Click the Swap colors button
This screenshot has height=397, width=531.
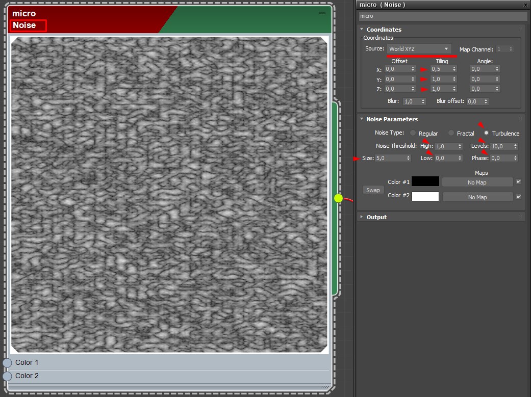(373, 190)
